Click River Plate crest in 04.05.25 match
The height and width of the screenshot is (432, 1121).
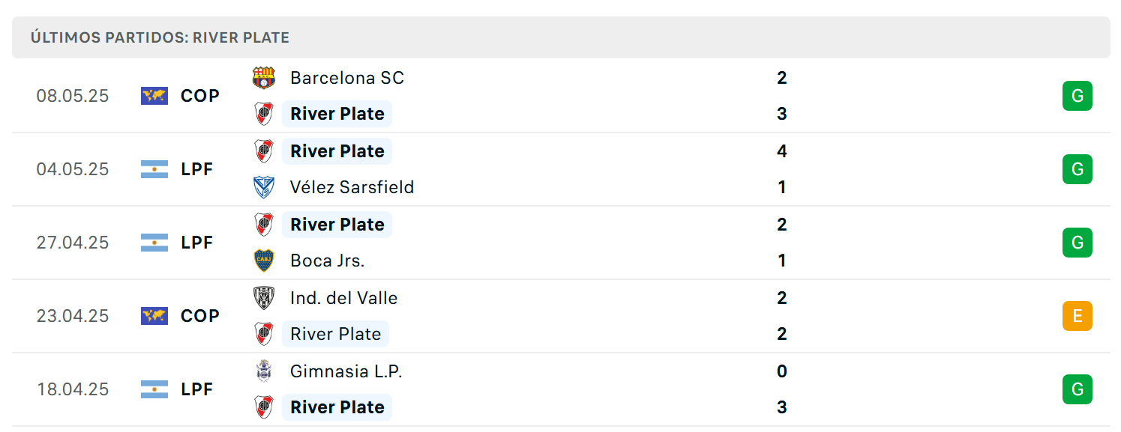click(x=264, y=151)
